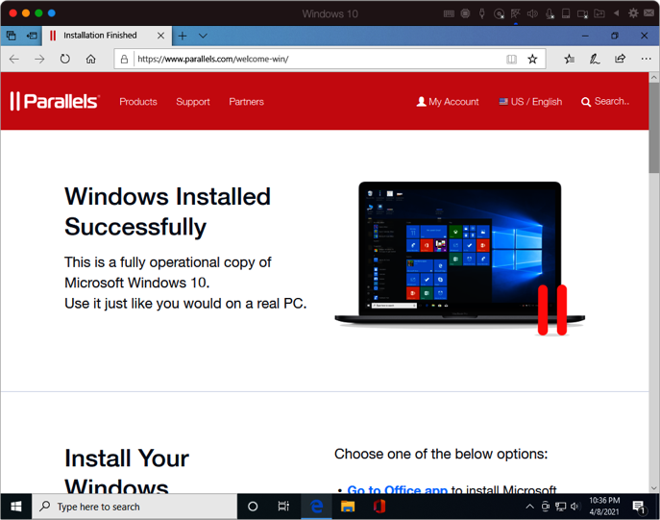Open the Windows Start menu
Screen dimensions: 660x520
[16, 507]
